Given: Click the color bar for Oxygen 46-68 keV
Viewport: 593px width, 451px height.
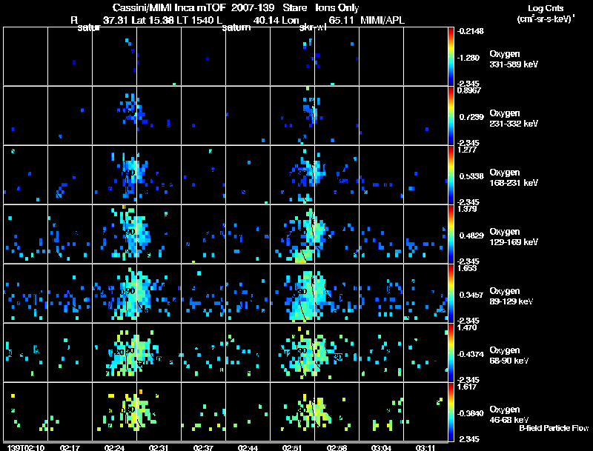Looking at the screenshot, I should click(451, 412).
